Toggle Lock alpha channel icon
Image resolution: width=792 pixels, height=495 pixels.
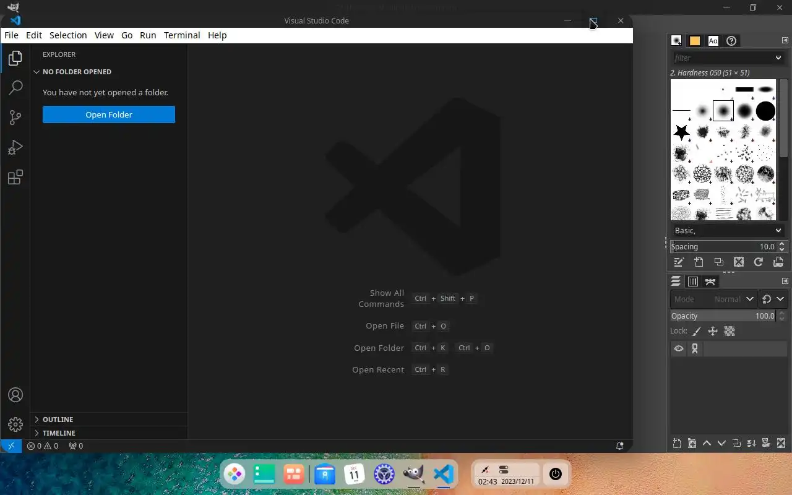[x=730, y=332]
